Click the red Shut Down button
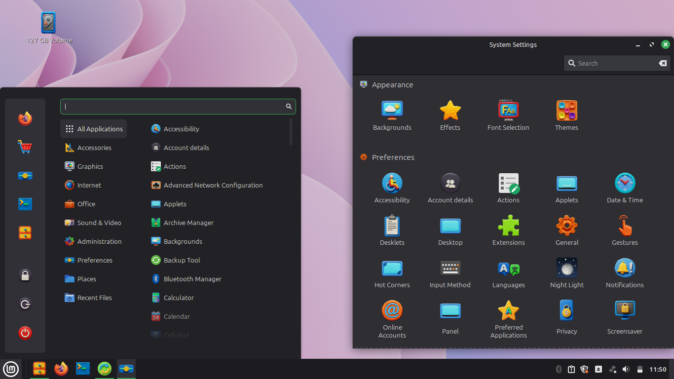Image resolution: width=674 pixels, height=379 pixels. click(x=25, y=333)
